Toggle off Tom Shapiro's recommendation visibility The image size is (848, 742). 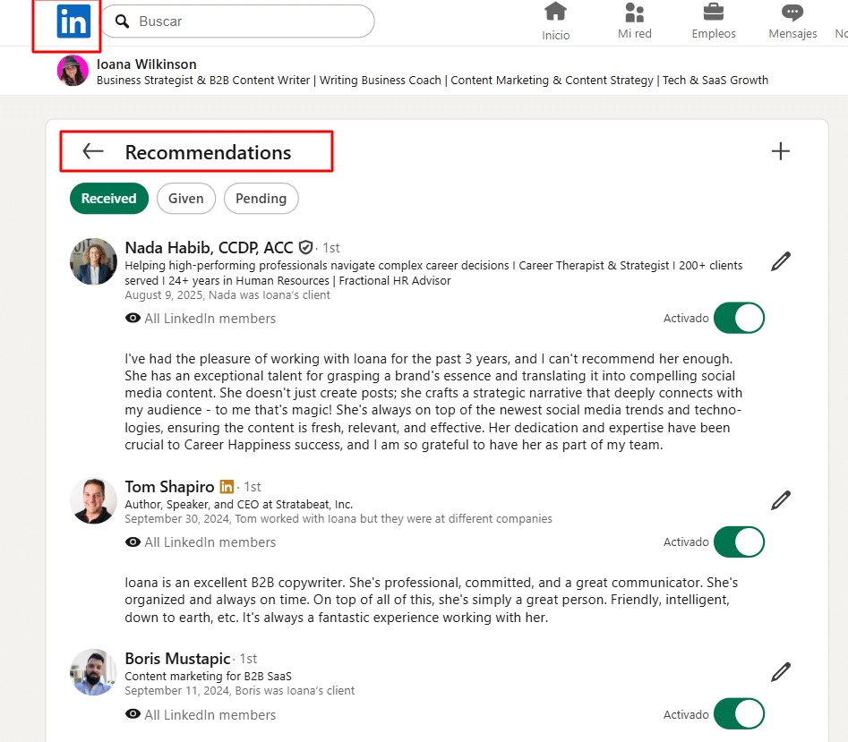pyautogui.click(x=739, y=542)
